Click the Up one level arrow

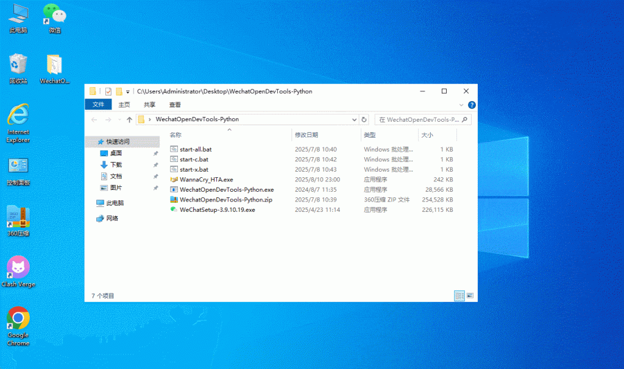click(x=129, y=120)
